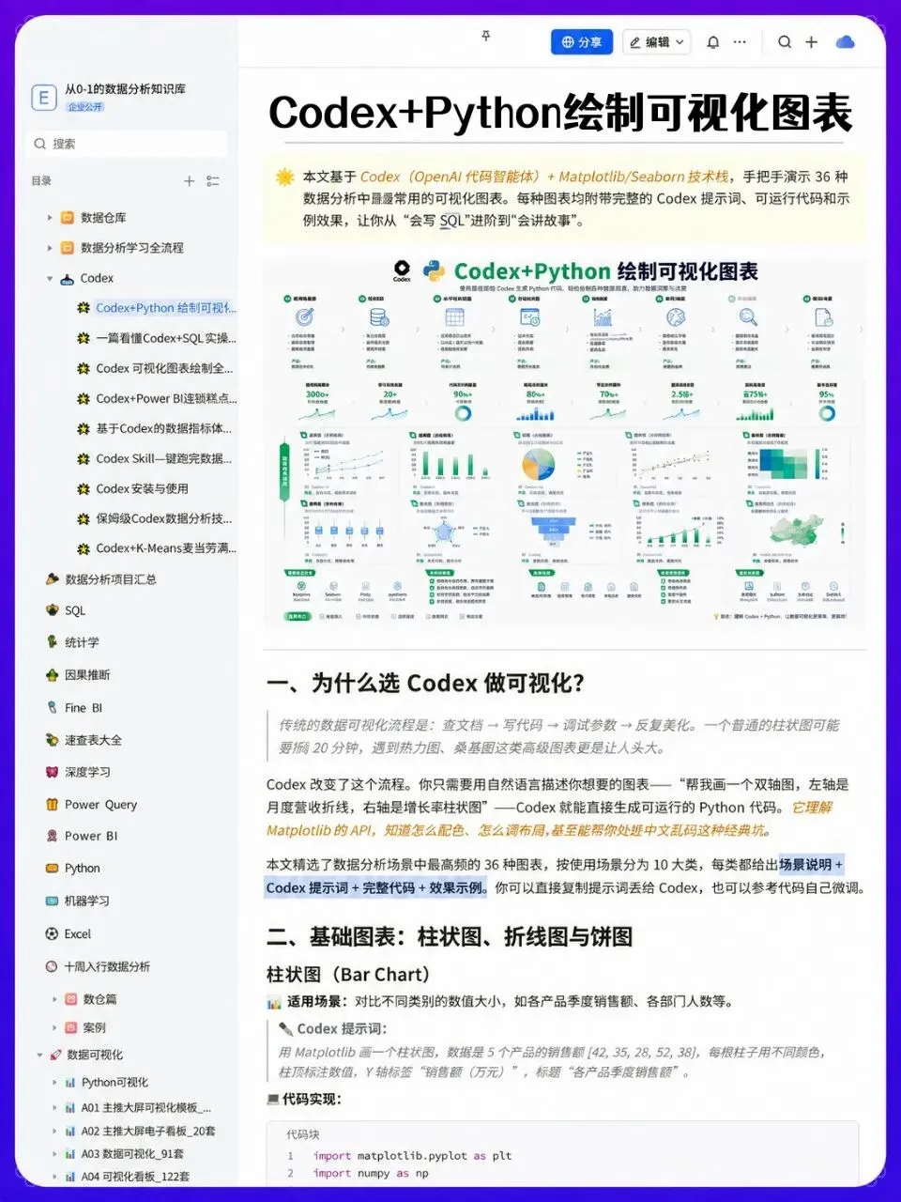Click the blue 分享 share button
The width and height of the screenshot is (901, 1202).
click(582, 42)
